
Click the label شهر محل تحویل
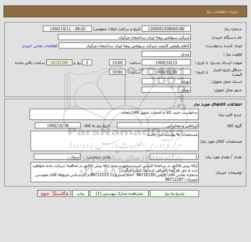228,90
